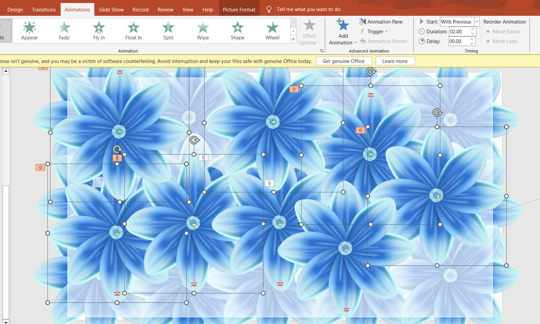Open the Trigger dropdown menu

click(x=374, y=31)
